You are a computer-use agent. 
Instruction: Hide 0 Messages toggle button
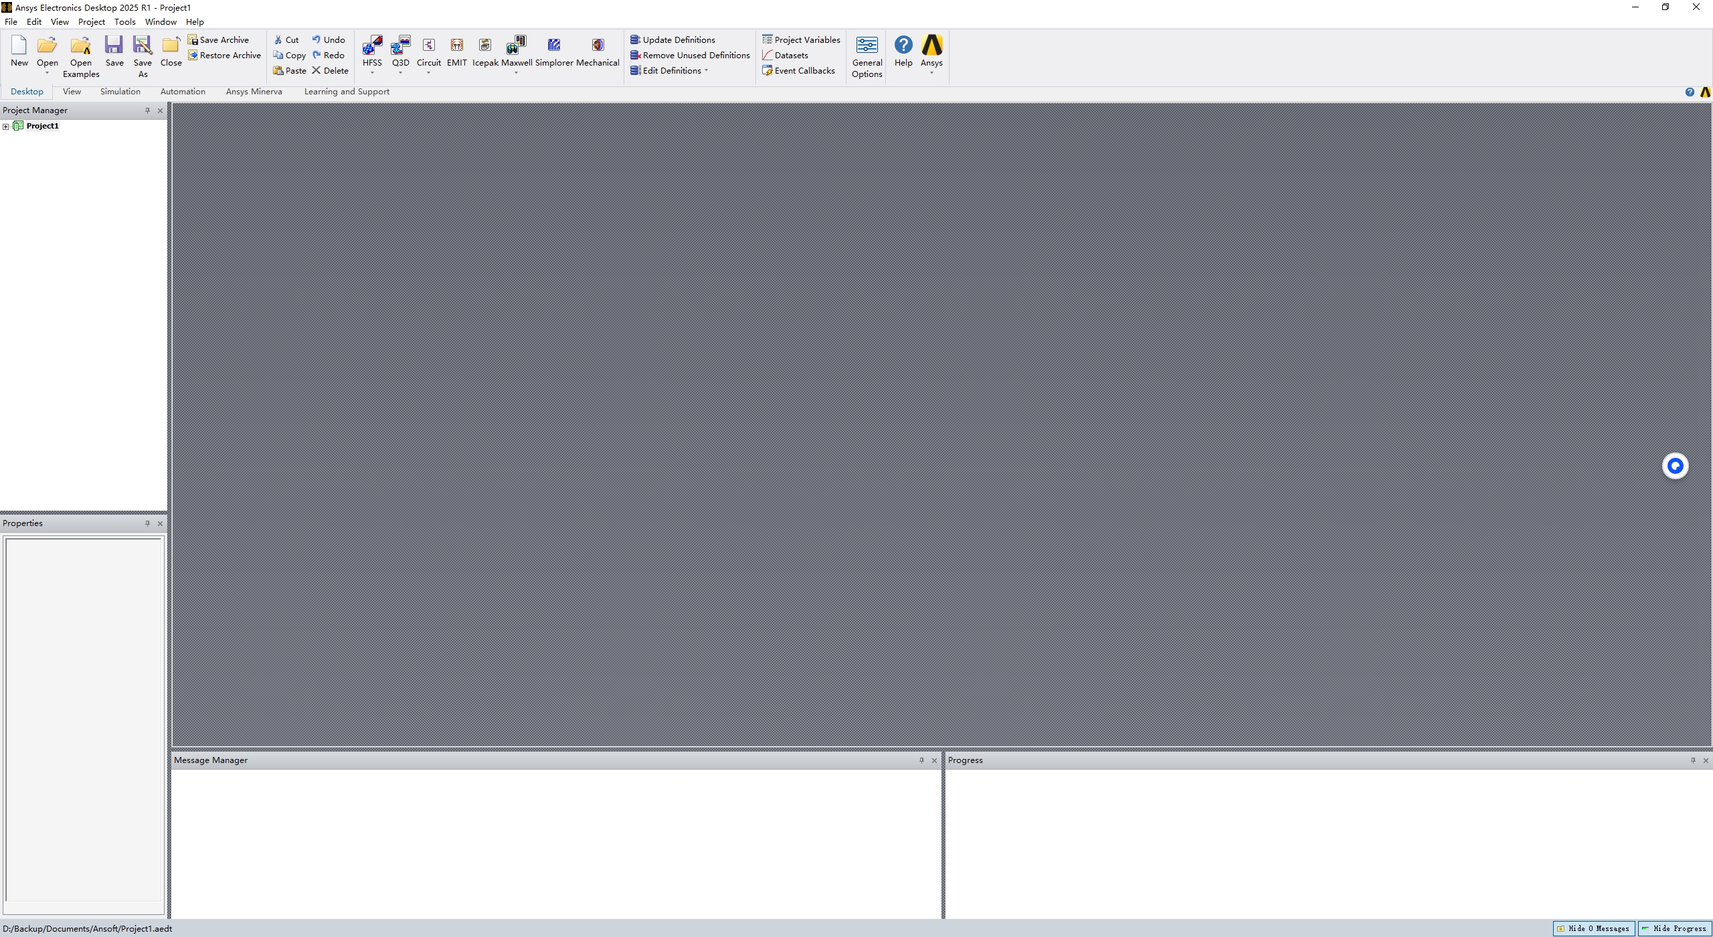[1593, 928]
